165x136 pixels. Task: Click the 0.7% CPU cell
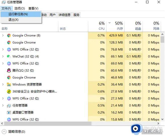tap(97, 35)
